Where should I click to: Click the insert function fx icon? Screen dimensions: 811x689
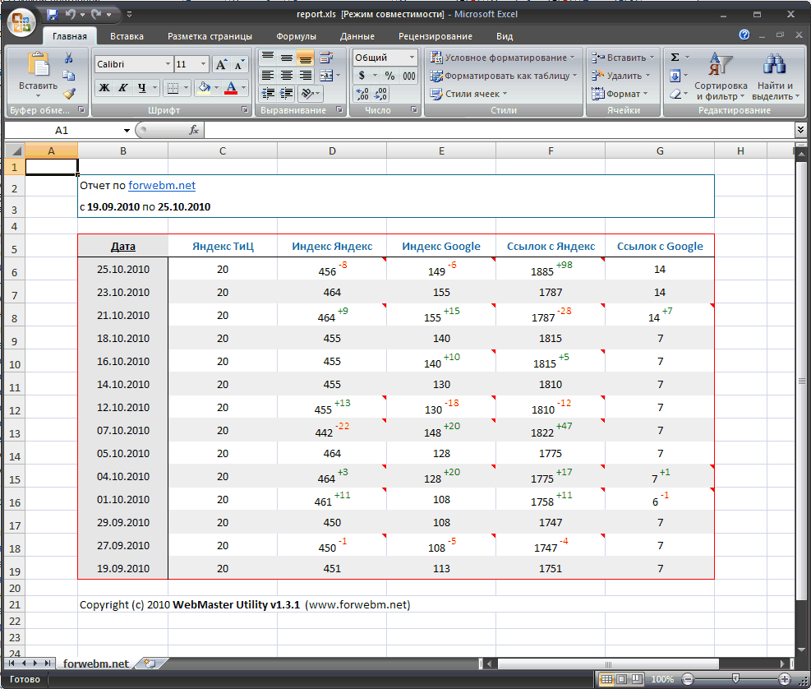pyautogui.click(x=194, y=130)
